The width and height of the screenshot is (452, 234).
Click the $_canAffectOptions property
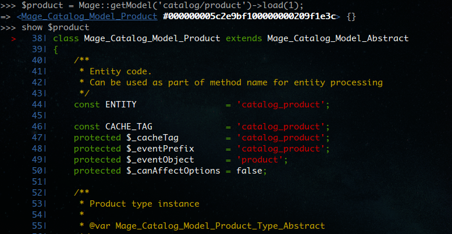tap(173, 171)
